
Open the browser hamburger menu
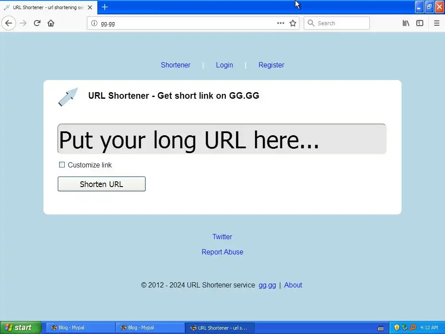[436, 23]
